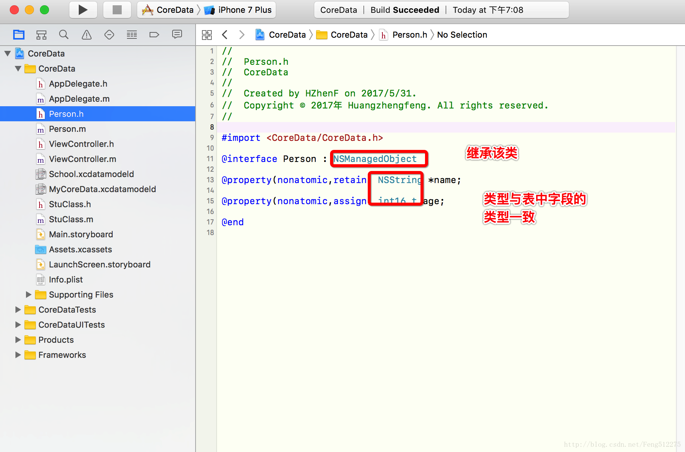Viewport: 685px width, 452px height.
Task: Click No Selection in jump bar
Action: (x=462, y=35)
